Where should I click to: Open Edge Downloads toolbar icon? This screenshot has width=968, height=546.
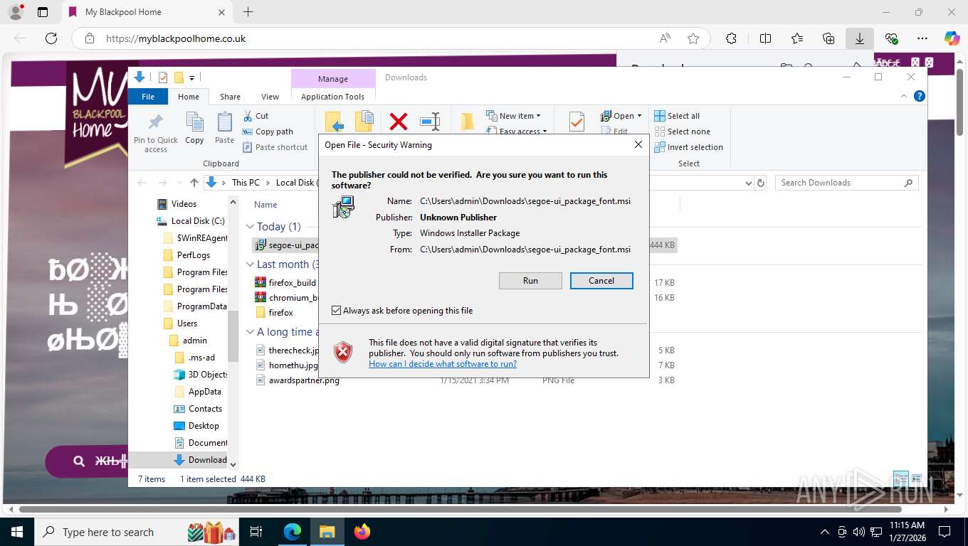pos(860,38)
